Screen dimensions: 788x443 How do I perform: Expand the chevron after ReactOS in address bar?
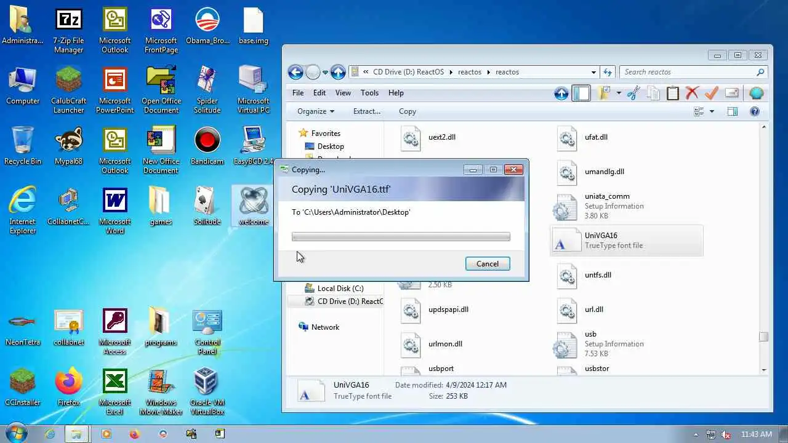tap(451, 72)
